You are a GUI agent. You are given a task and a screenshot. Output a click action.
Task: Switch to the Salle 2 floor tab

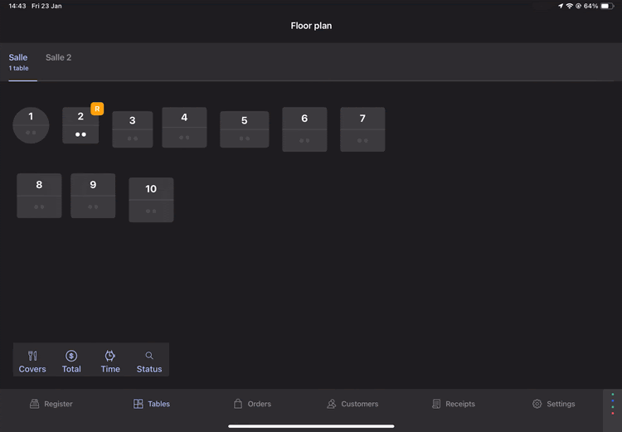click(x=58, y=58)
